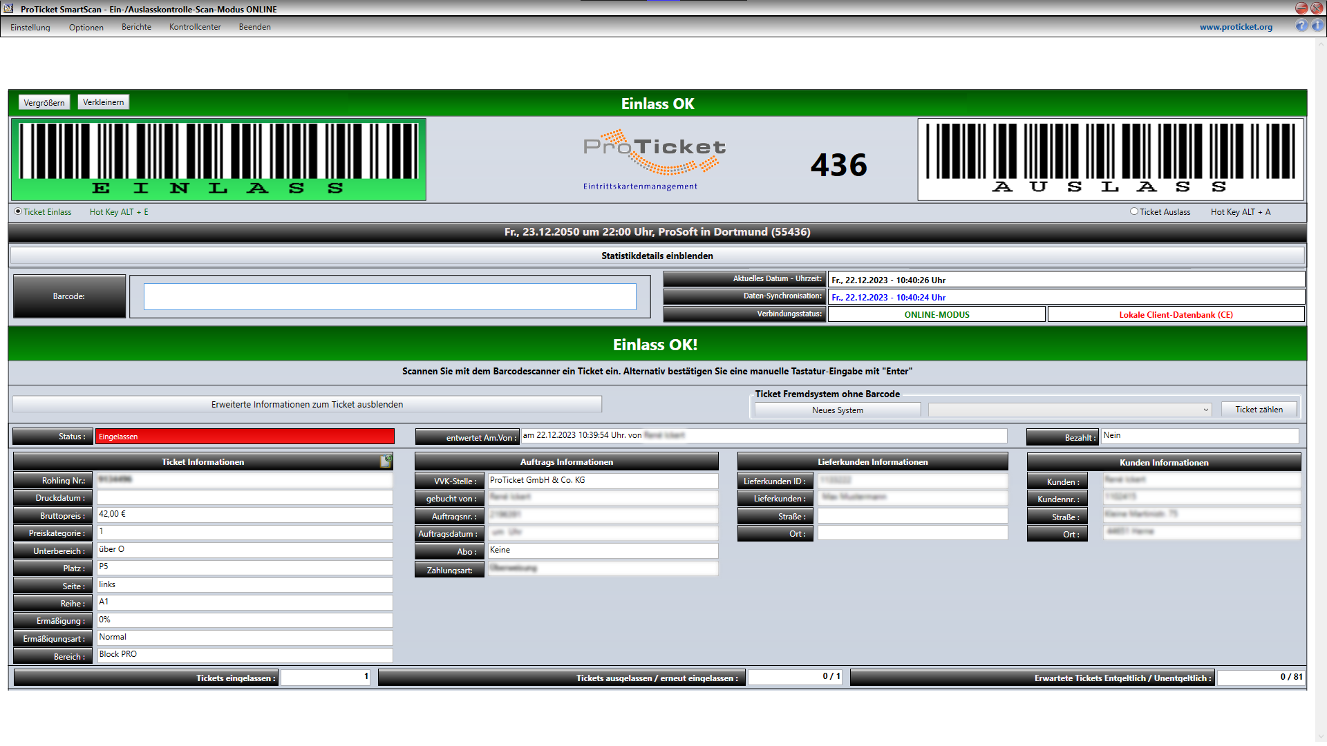Viewport: 1327px width, 746px height.
Task: Open the Kontrollcenter menu
Action: tap(195, 27)
